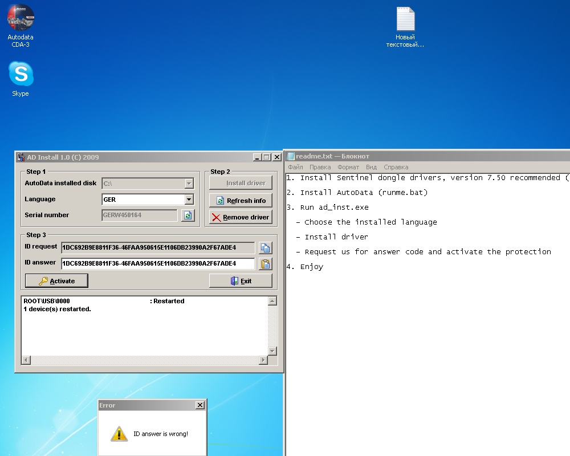The image size is (570, 456).
Task: Click the log scroll down arrow
Action: [x=272, y=351]
